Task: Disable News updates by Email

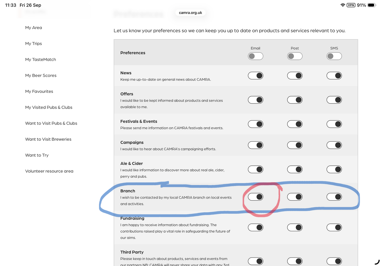Action: (255, 76)
